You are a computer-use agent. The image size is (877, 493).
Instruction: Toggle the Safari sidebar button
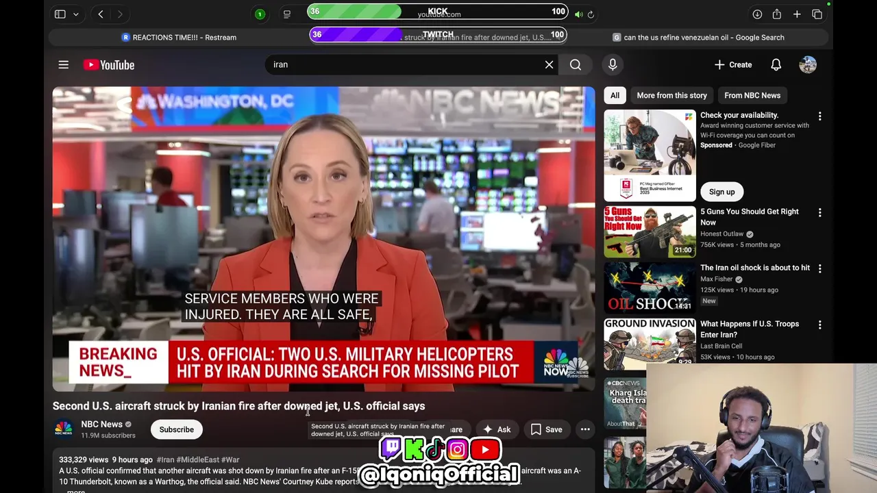(60, 14)
